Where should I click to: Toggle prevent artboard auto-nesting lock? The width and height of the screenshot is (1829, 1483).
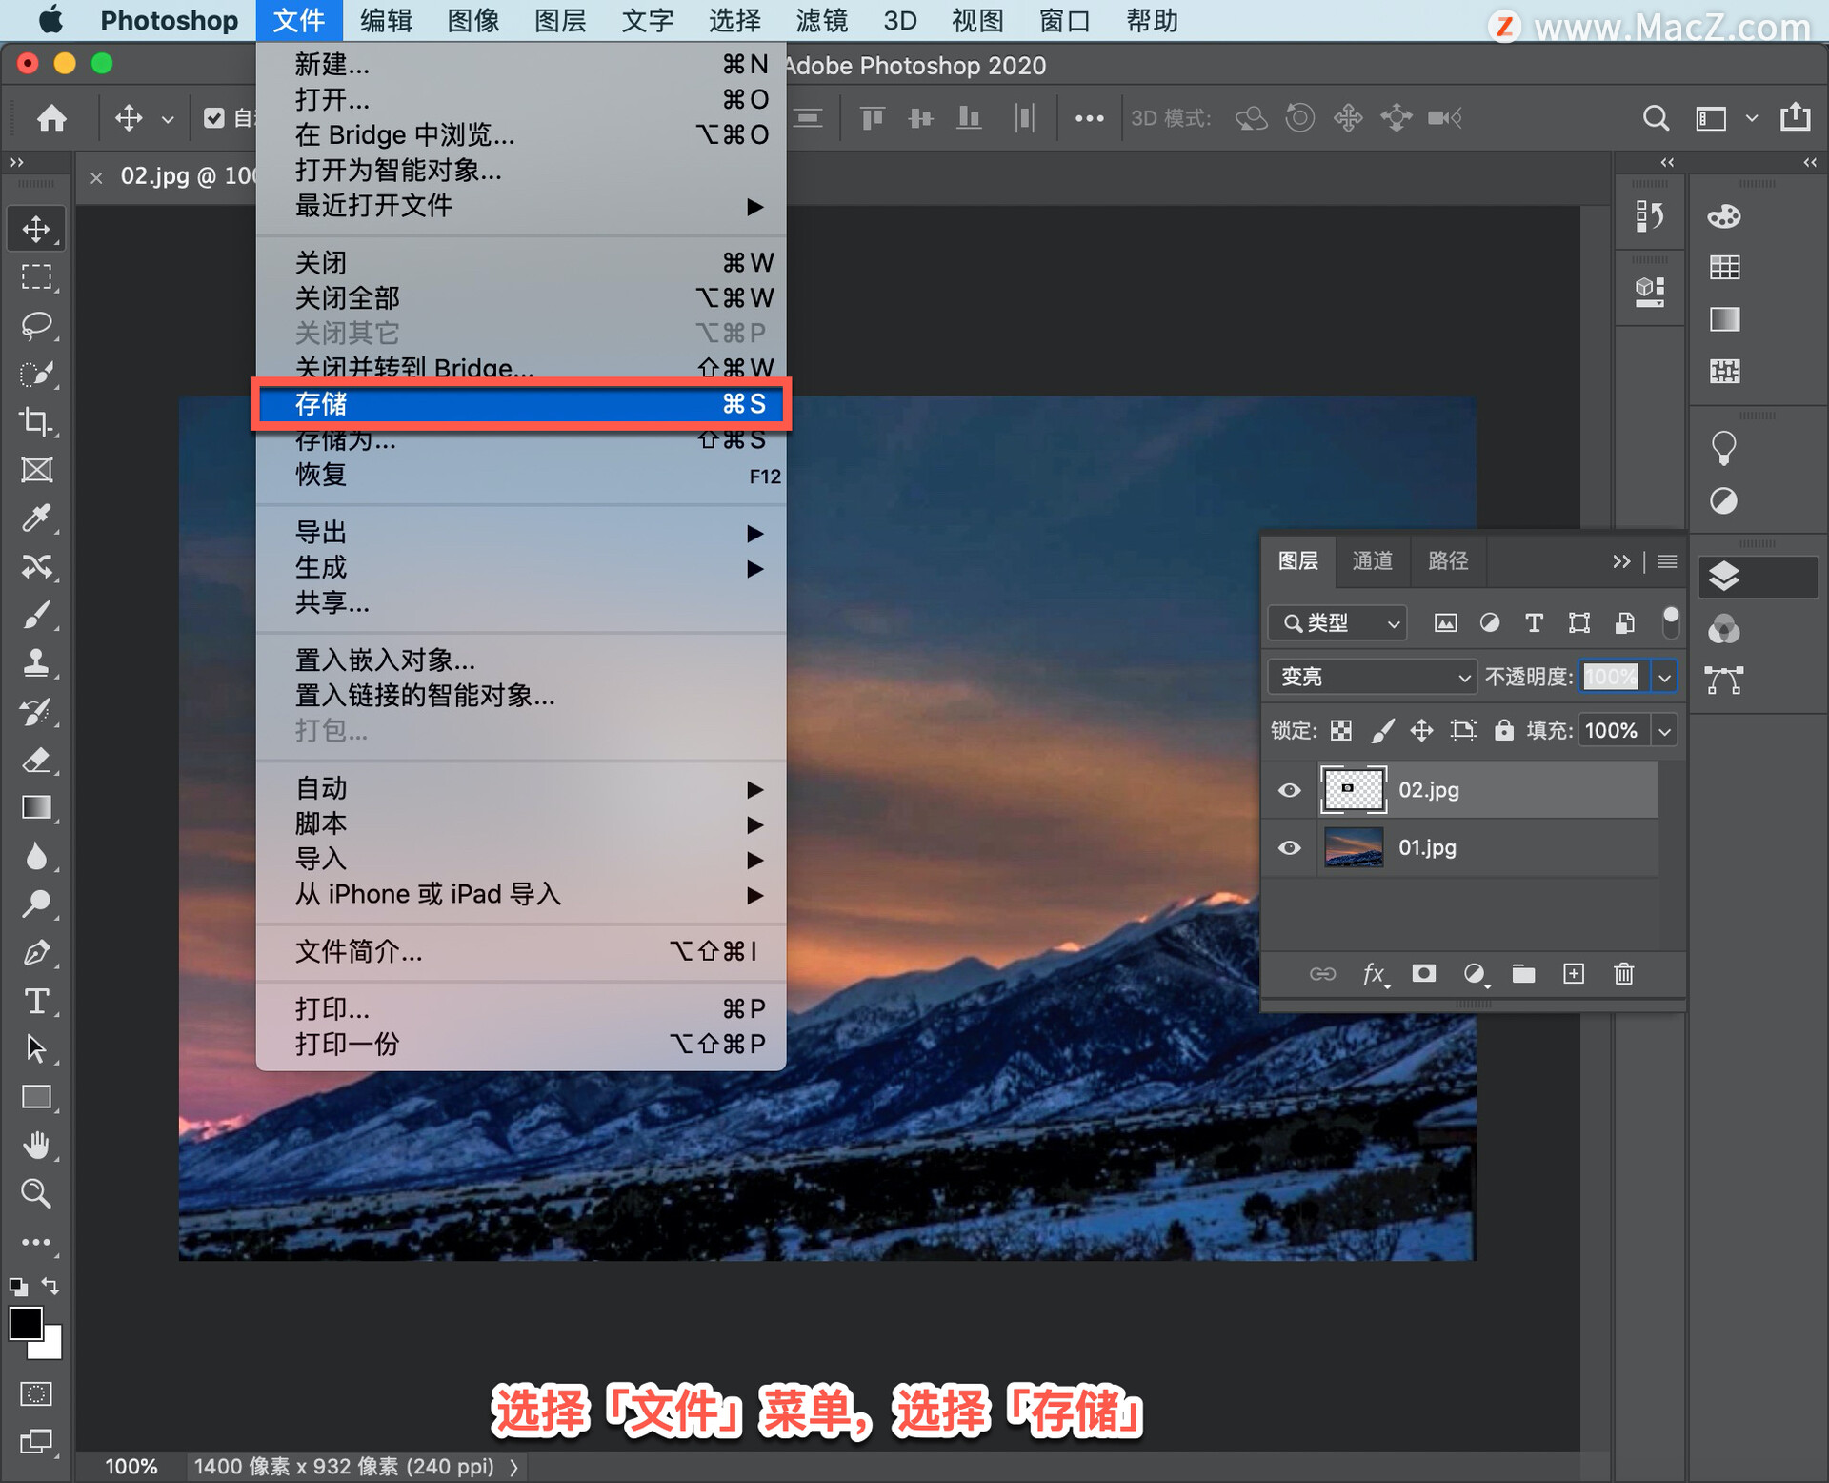click(1463, 730)
